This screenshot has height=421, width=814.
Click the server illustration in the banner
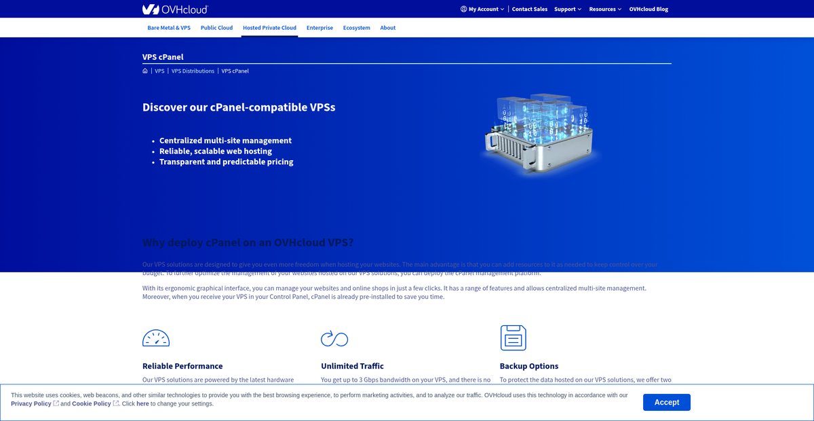[x=540, y=135]
